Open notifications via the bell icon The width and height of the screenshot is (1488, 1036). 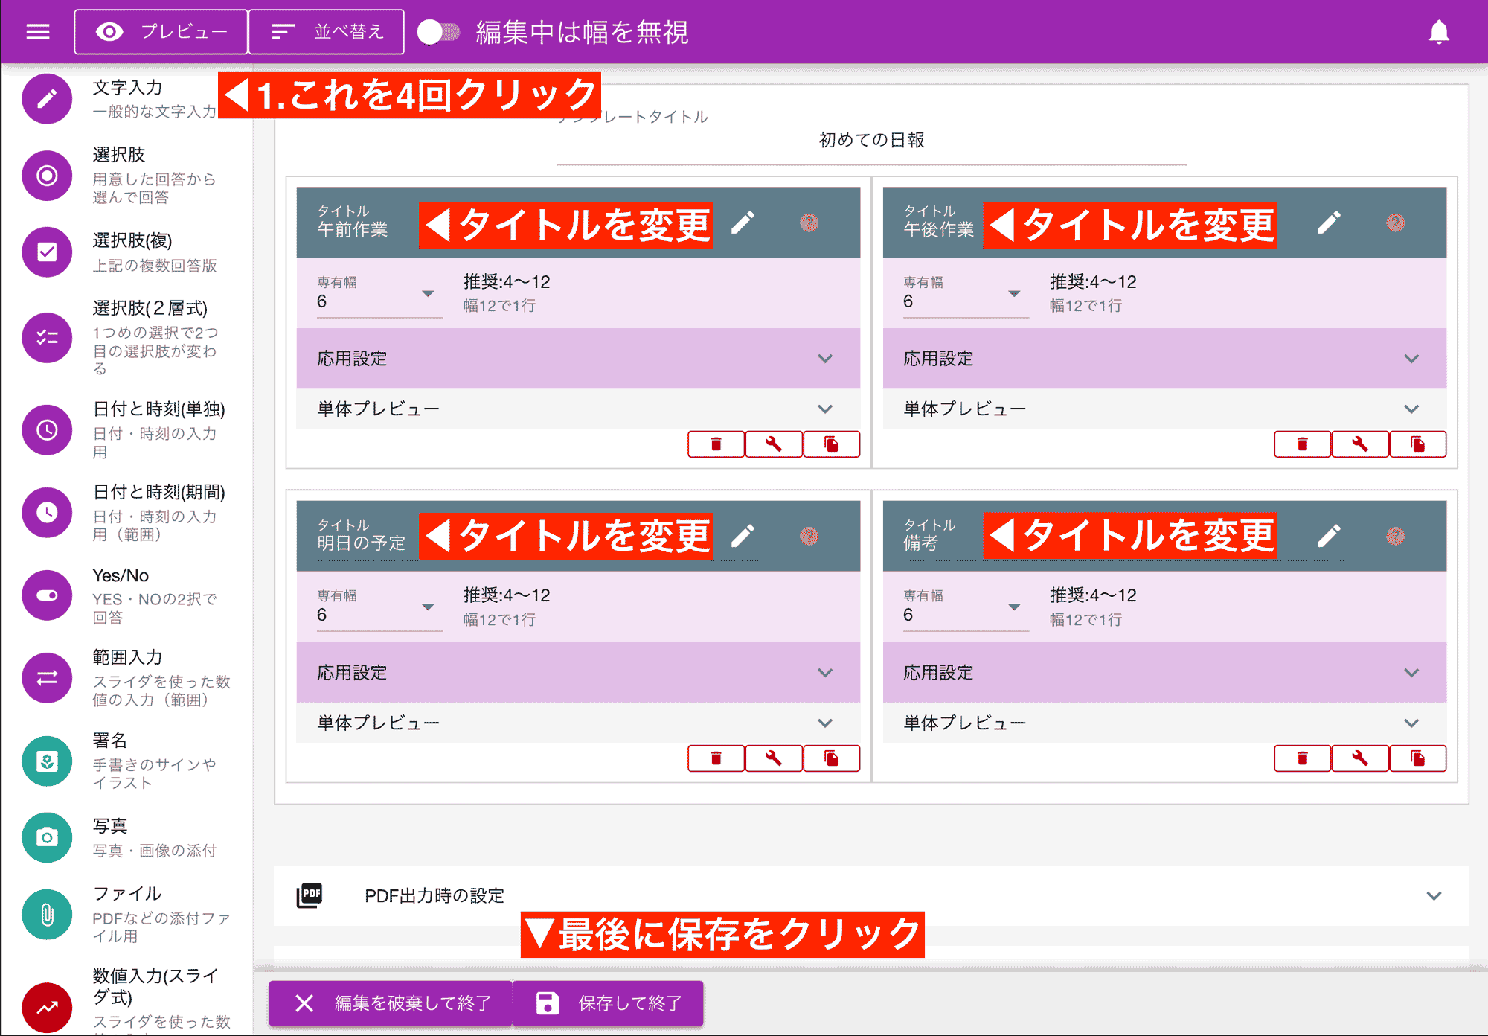(x=1439, y=31)
